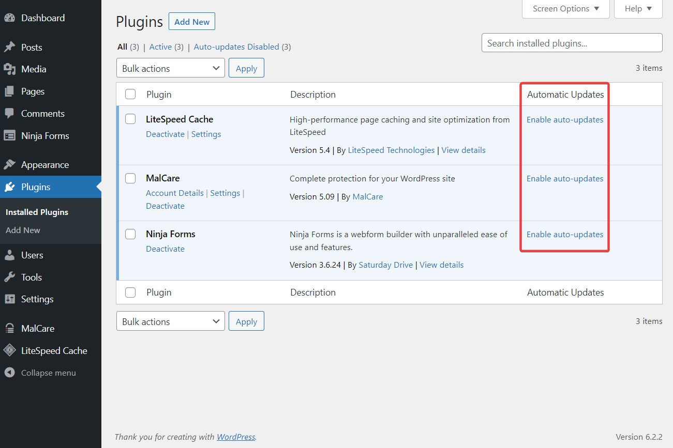Open the Users menu item

pos(51,255)
